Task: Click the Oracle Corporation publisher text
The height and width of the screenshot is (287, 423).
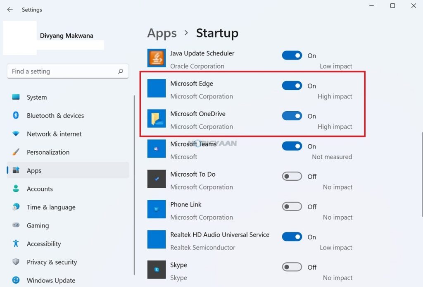Action: point(197,66)
